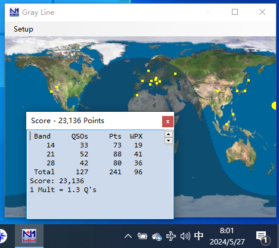Click the blue compass icon in taskbar
Image resolution: width=279 pixels, height=248 pixels.
[3, 236]
